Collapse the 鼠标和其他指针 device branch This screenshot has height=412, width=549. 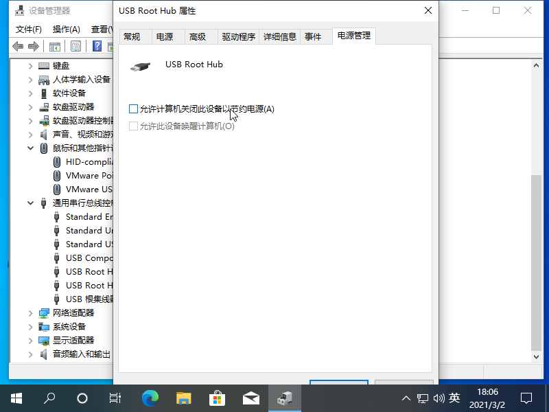tap(30, 148)
